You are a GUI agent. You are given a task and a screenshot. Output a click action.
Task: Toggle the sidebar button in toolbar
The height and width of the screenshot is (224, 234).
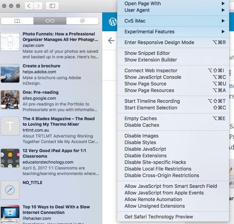[52, 6]
